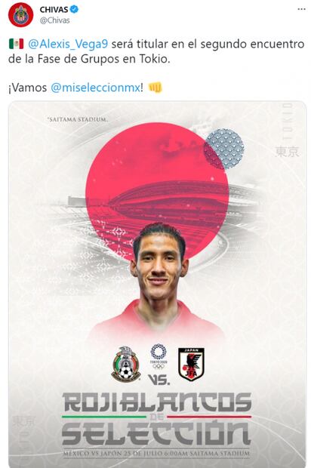The width and height of the screenshot is (311, 468).
Task: Open the @miseleccionmx mention
Action: pos(95,88)
